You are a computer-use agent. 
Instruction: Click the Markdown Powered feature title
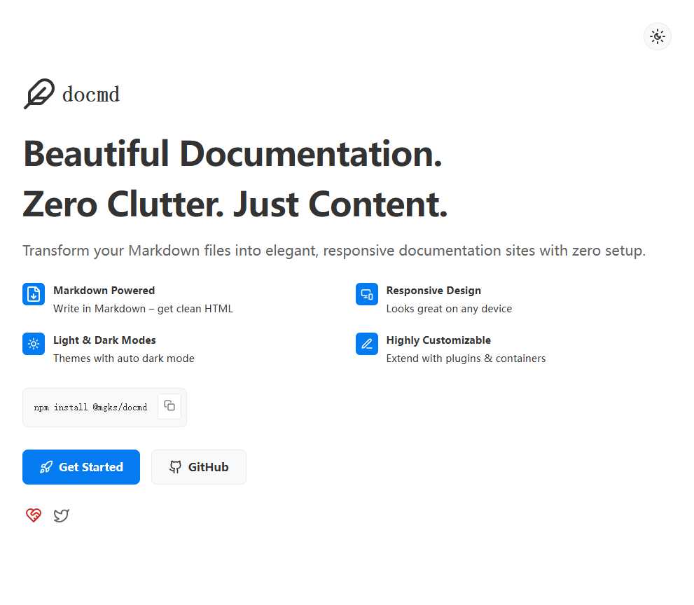pos(104,291)
